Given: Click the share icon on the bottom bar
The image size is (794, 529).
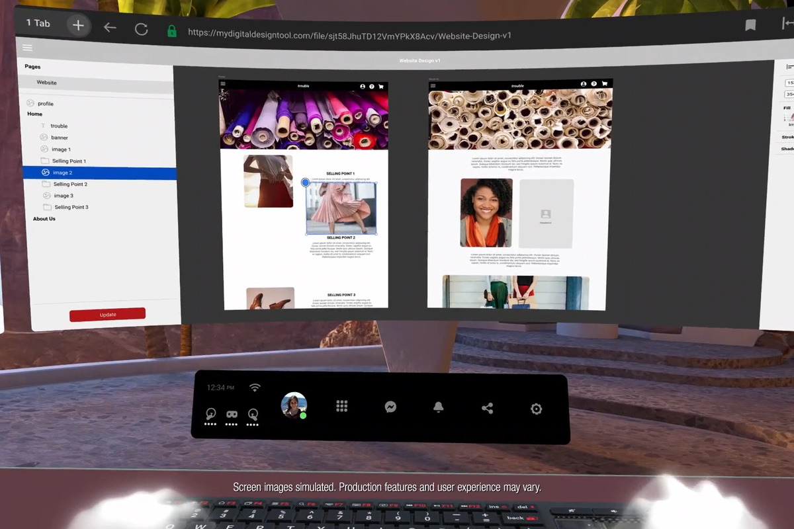Looking at the screenshot, I should 487,408.
